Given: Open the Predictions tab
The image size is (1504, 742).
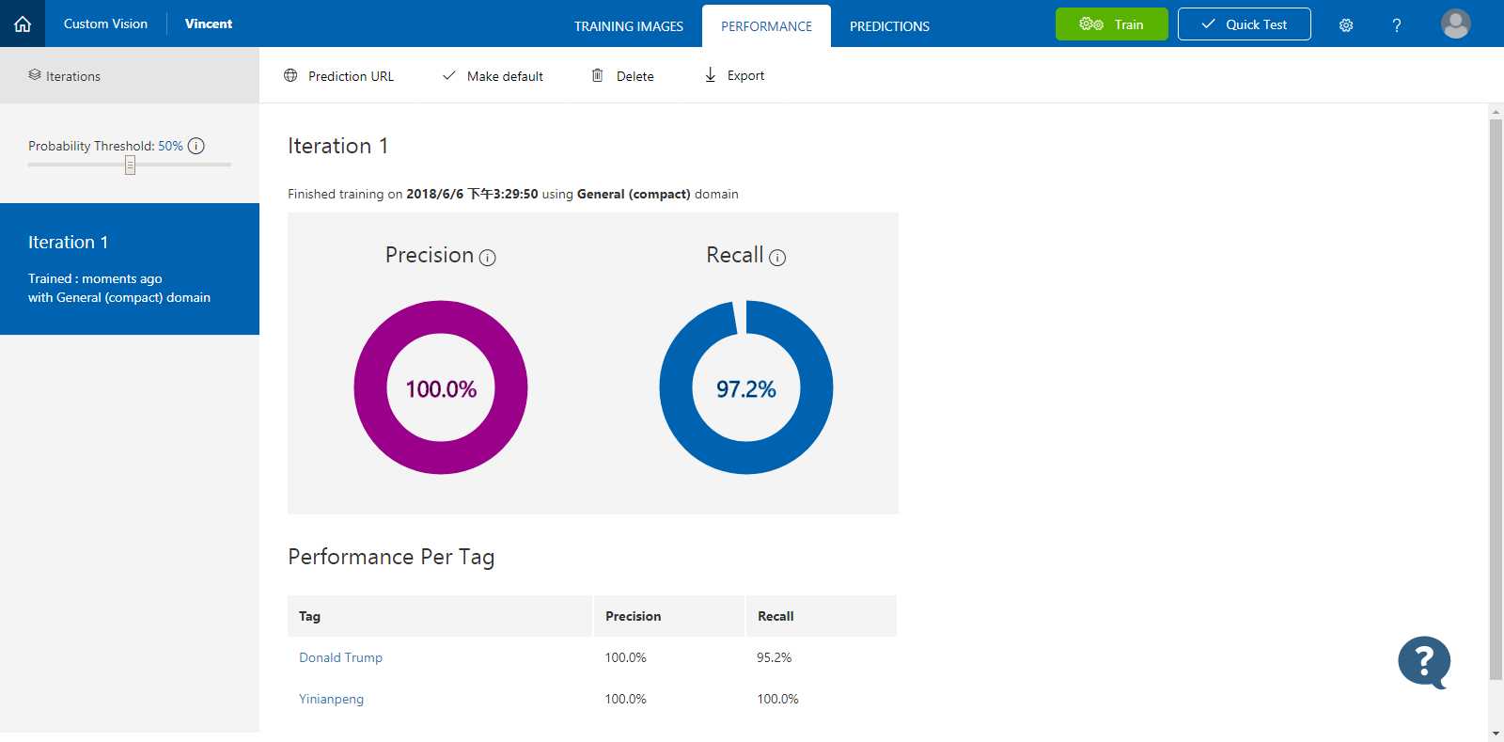Looking at the screenshot, I should [889, 26].
